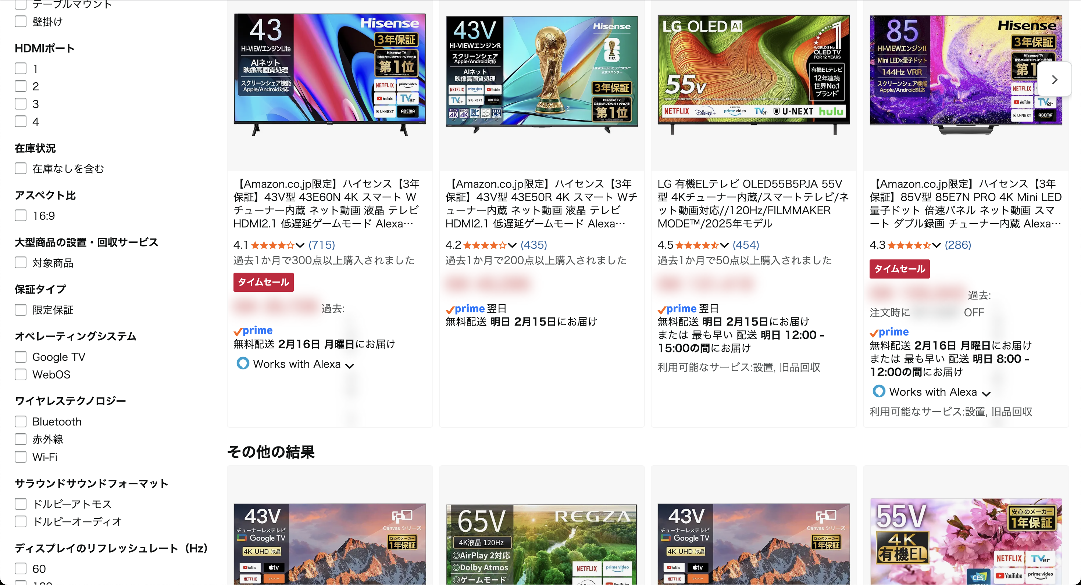Click the Alexa icon on Hisense 85E7N

coord(878,391)
